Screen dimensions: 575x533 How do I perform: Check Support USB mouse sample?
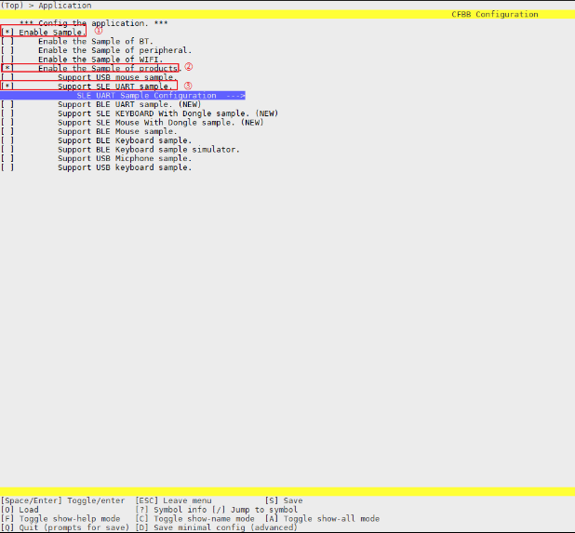[7, 77]
